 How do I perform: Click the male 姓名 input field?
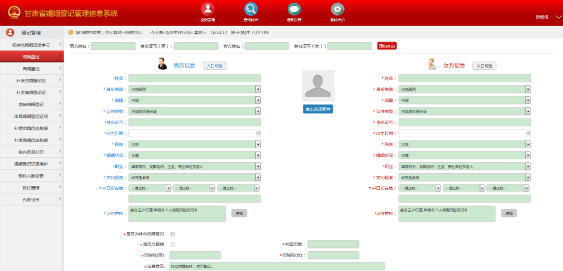(x=194, y=78)
